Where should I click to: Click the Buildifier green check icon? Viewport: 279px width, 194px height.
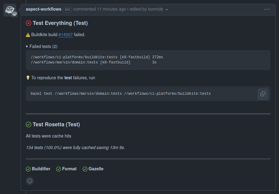click(28, 169)
